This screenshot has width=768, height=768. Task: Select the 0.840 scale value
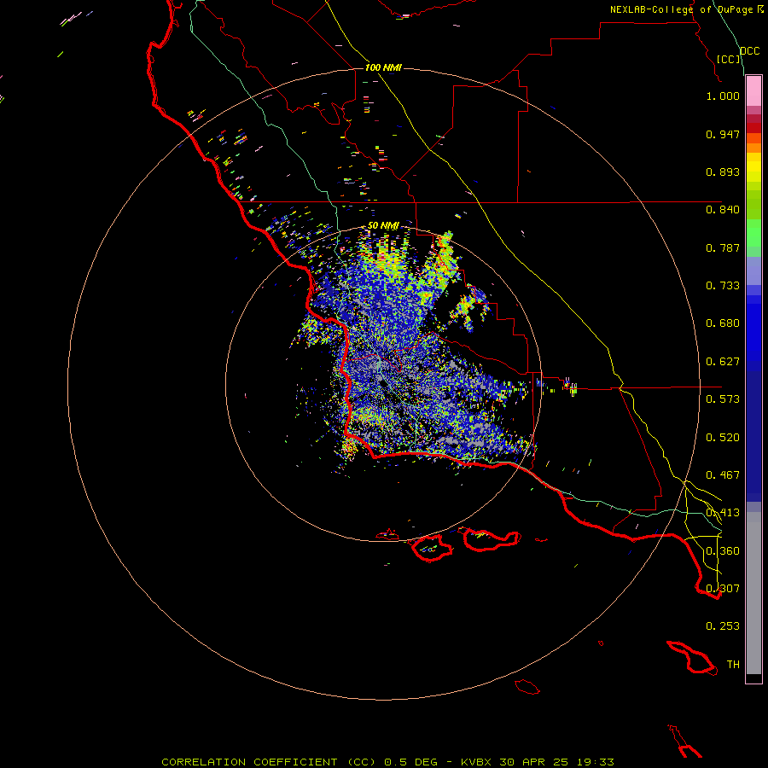tap(723, 210)
